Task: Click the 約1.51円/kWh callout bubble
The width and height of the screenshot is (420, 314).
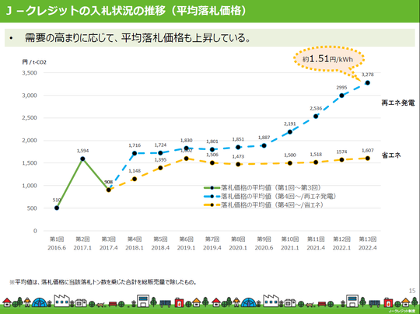Action: [x=329, y=59]
